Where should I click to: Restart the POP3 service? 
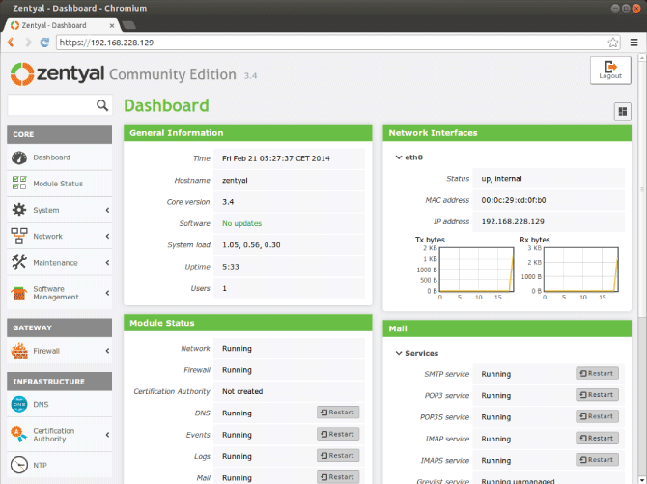tap(597, 395)
